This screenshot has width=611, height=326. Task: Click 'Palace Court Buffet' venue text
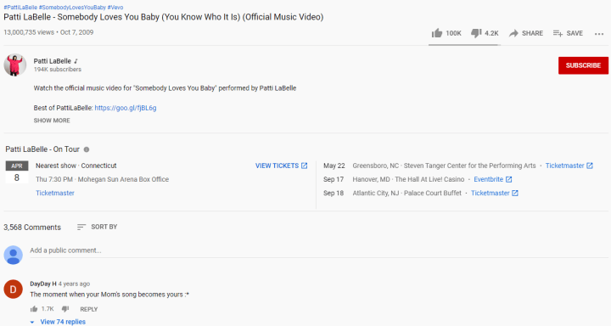[x=433, y=193]
